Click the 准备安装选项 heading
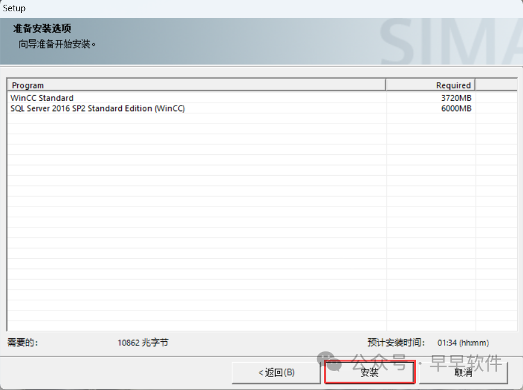523x390 pixels. [42, 28]
